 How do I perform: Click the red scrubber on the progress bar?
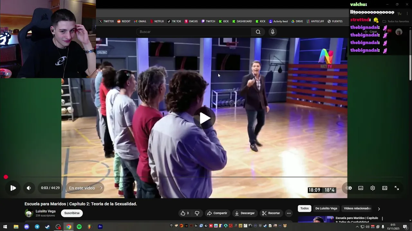(x=6, y=177)
